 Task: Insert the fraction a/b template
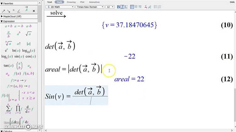click(8, 34)
